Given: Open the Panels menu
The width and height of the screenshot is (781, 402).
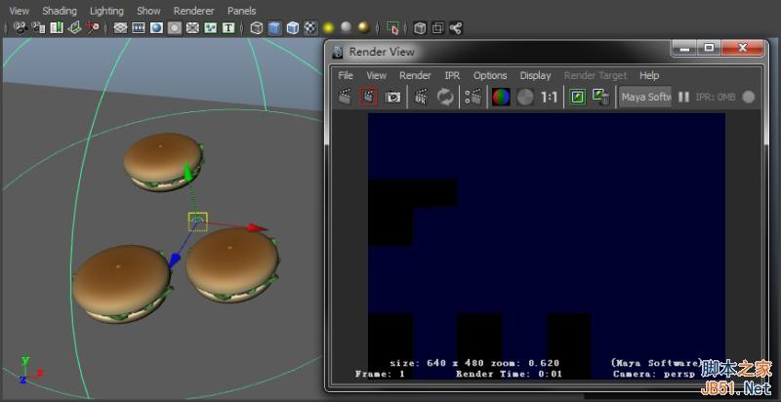Looking at the screenshot, I should click(241, 11).
